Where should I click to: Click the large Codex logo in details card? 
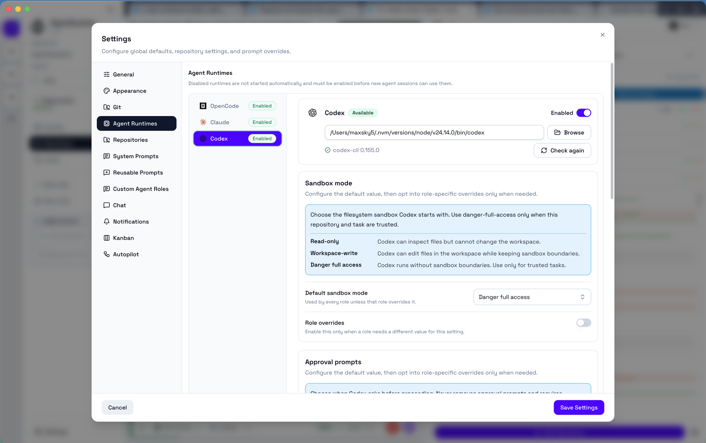coord(312,113)
